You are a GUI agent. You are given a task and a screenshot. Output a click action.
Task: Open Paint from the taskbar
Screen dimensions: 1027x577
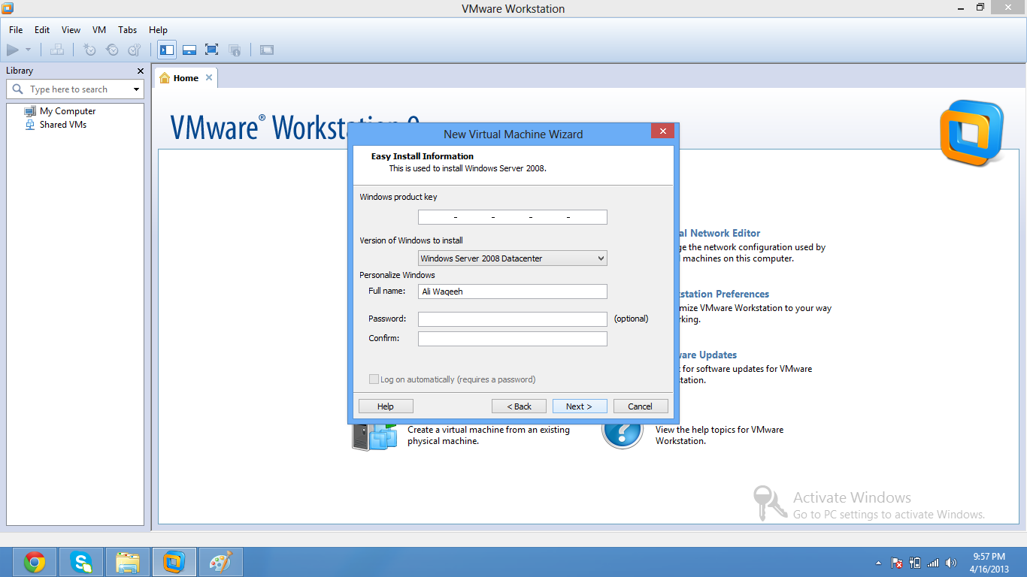coord(221,562)
